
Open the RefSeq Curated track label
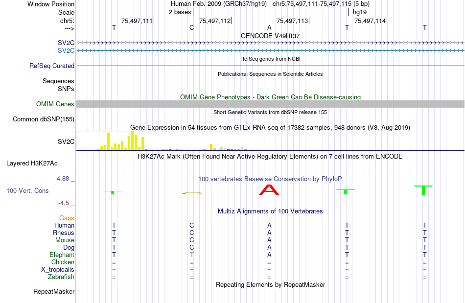pyautogui.click(x=51, y=66)
